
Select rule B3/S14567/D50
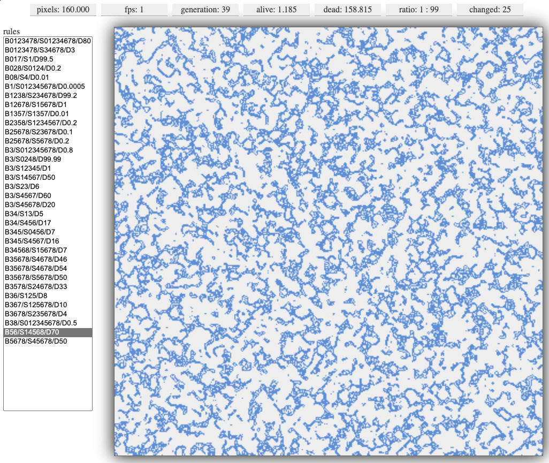click(x=48, y=178)
